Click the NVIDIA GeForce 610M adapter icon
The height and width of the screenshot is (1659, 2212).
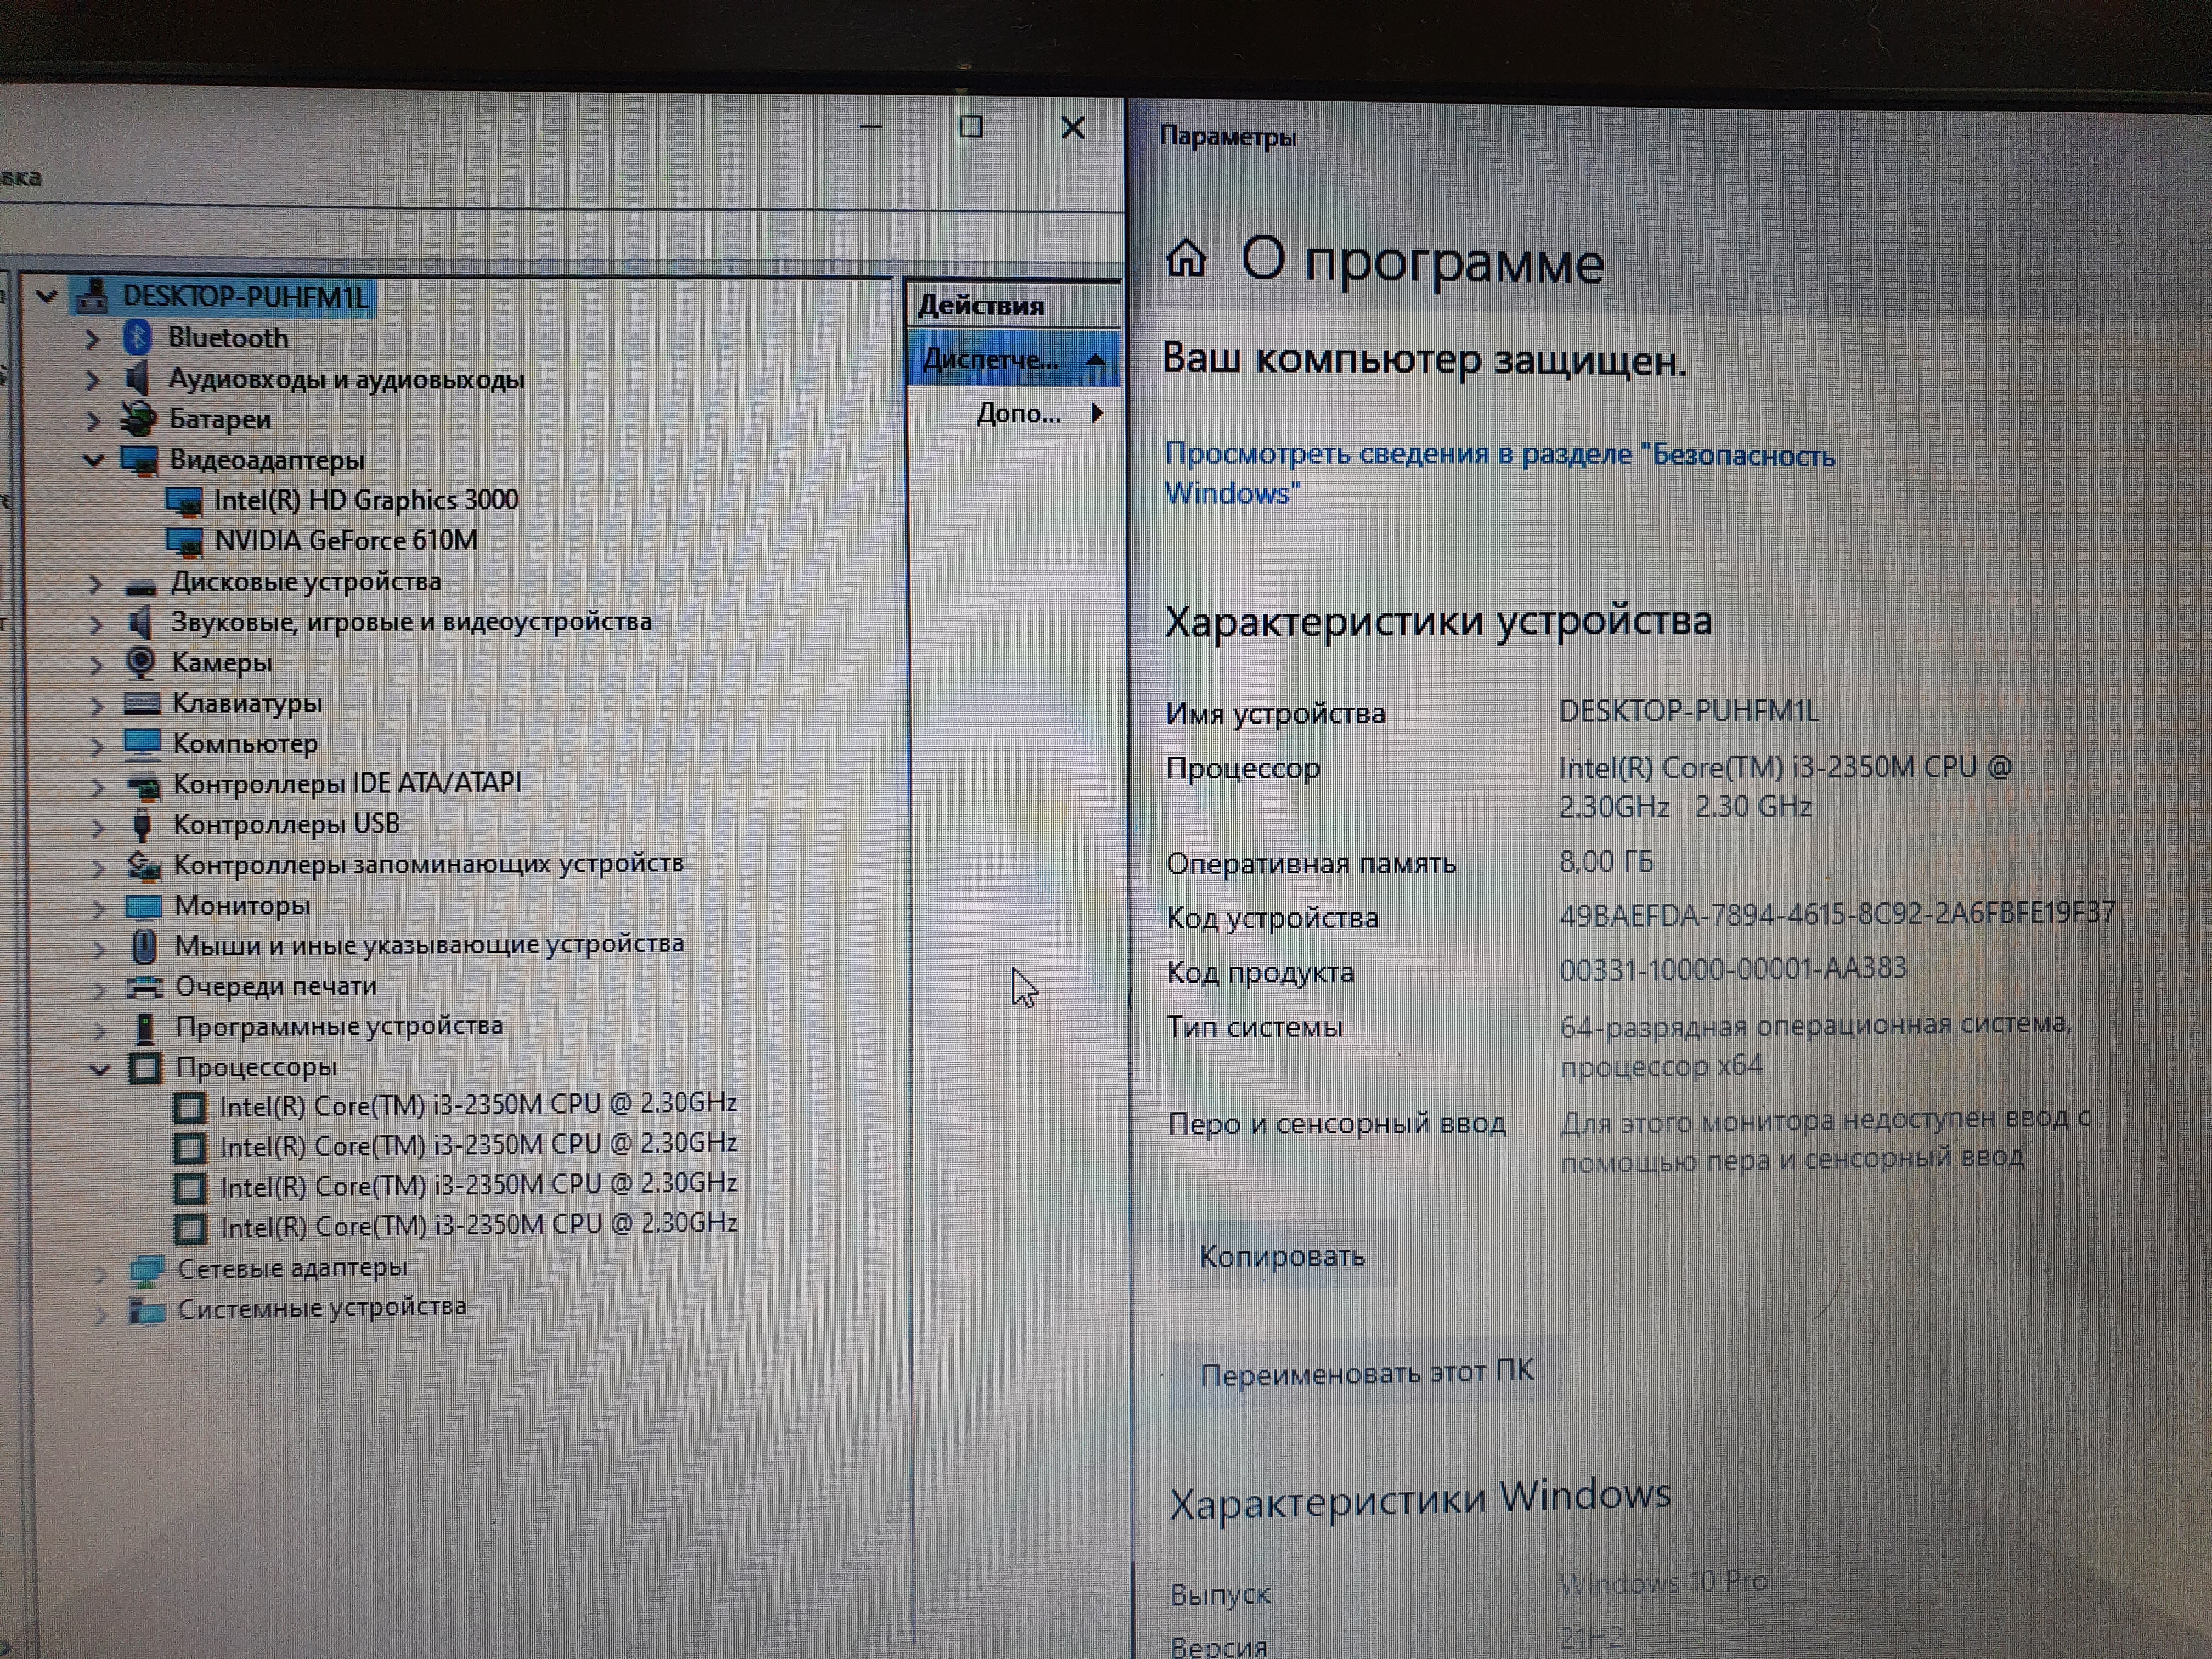[184, 541]
